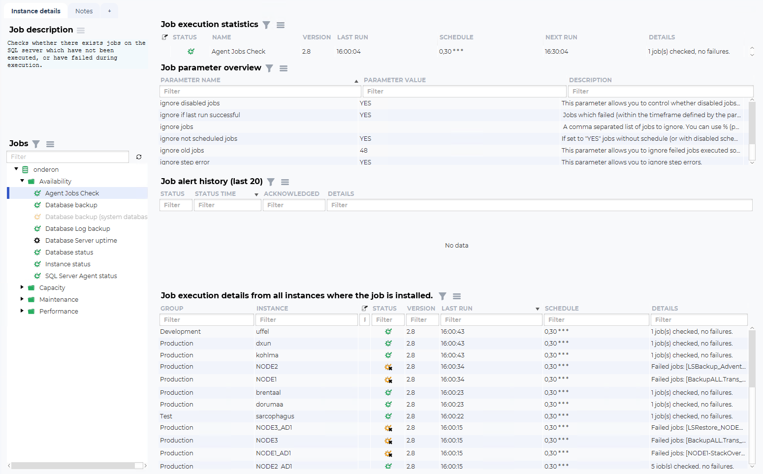The width and height of the screenshot is (763, 474).
Task: Click the Job execution details menu icon
Action: pos(457,296)
